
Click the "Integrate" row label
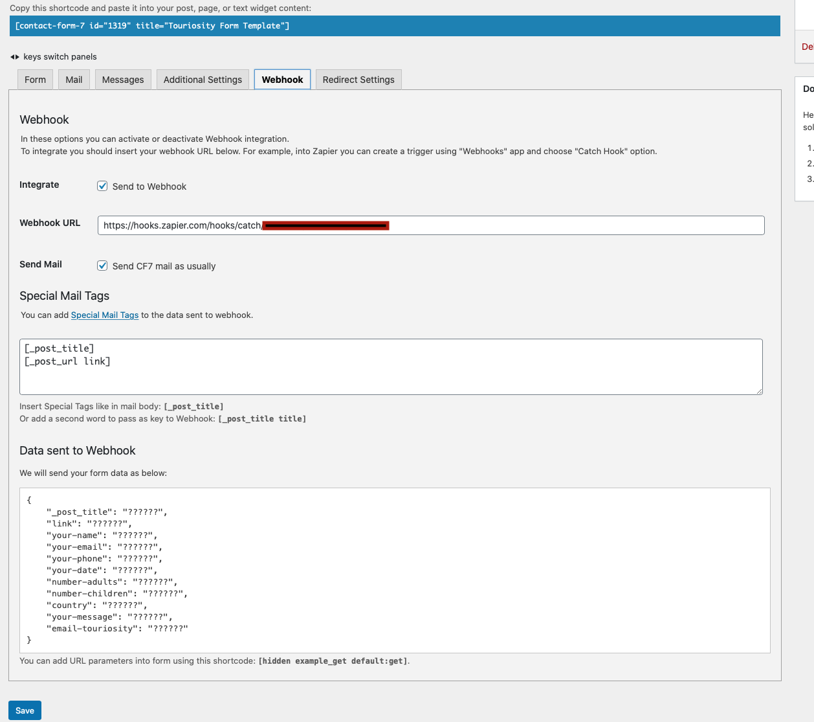39,185
